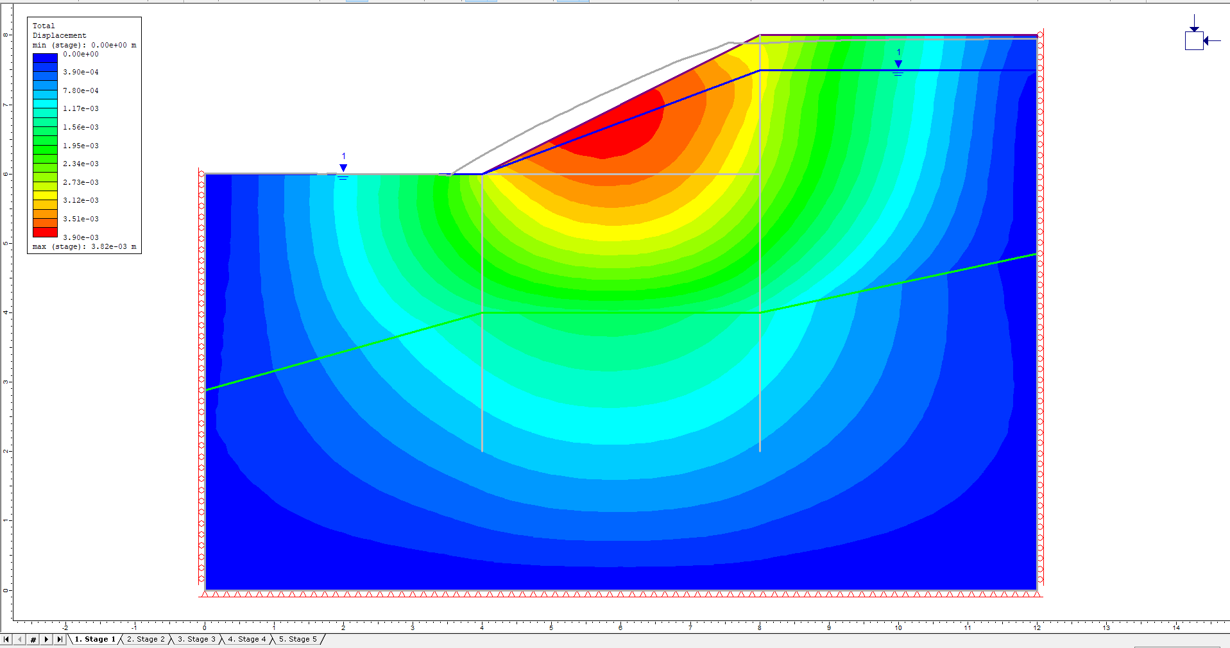Click the red swatch in the legend
Viewport: 1230px width, 648px height.
(45, 232)
